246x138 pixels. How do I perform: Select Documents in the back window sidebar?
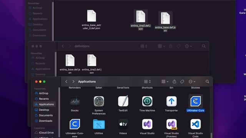coord(38,30)
